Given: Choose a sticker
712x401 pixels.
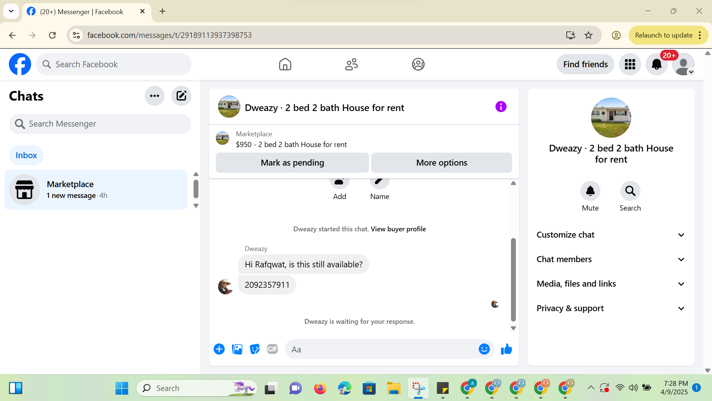Looking at the screenshot, I should [255, 349].
